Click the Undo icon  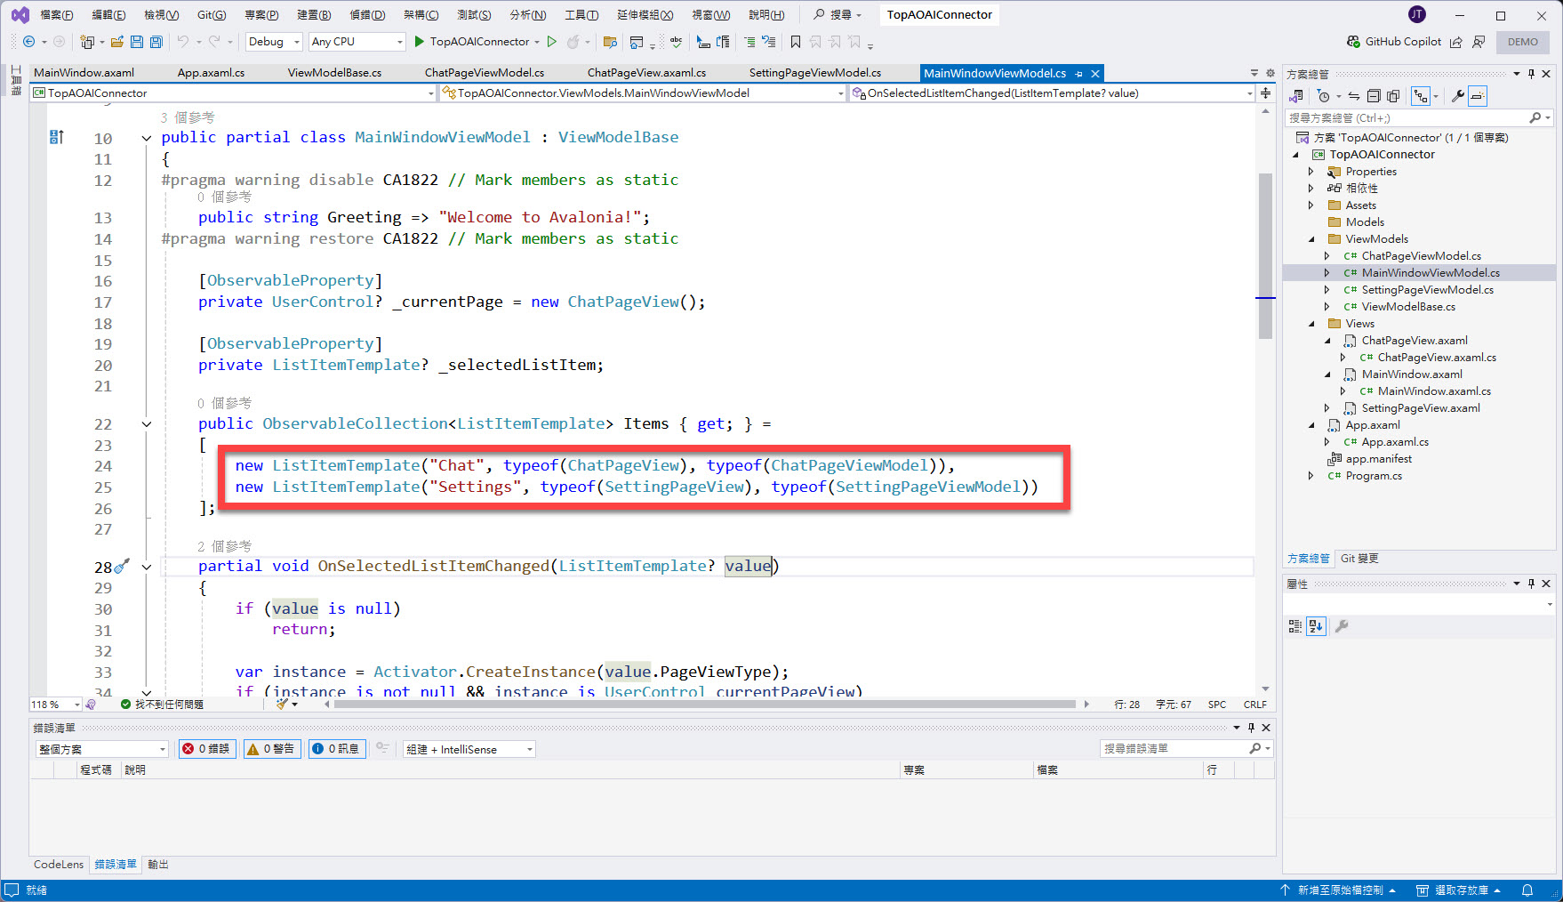click(182, 42)
